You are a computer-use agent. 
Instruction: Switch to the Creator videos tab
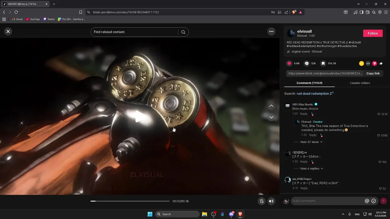click(360, 83)
